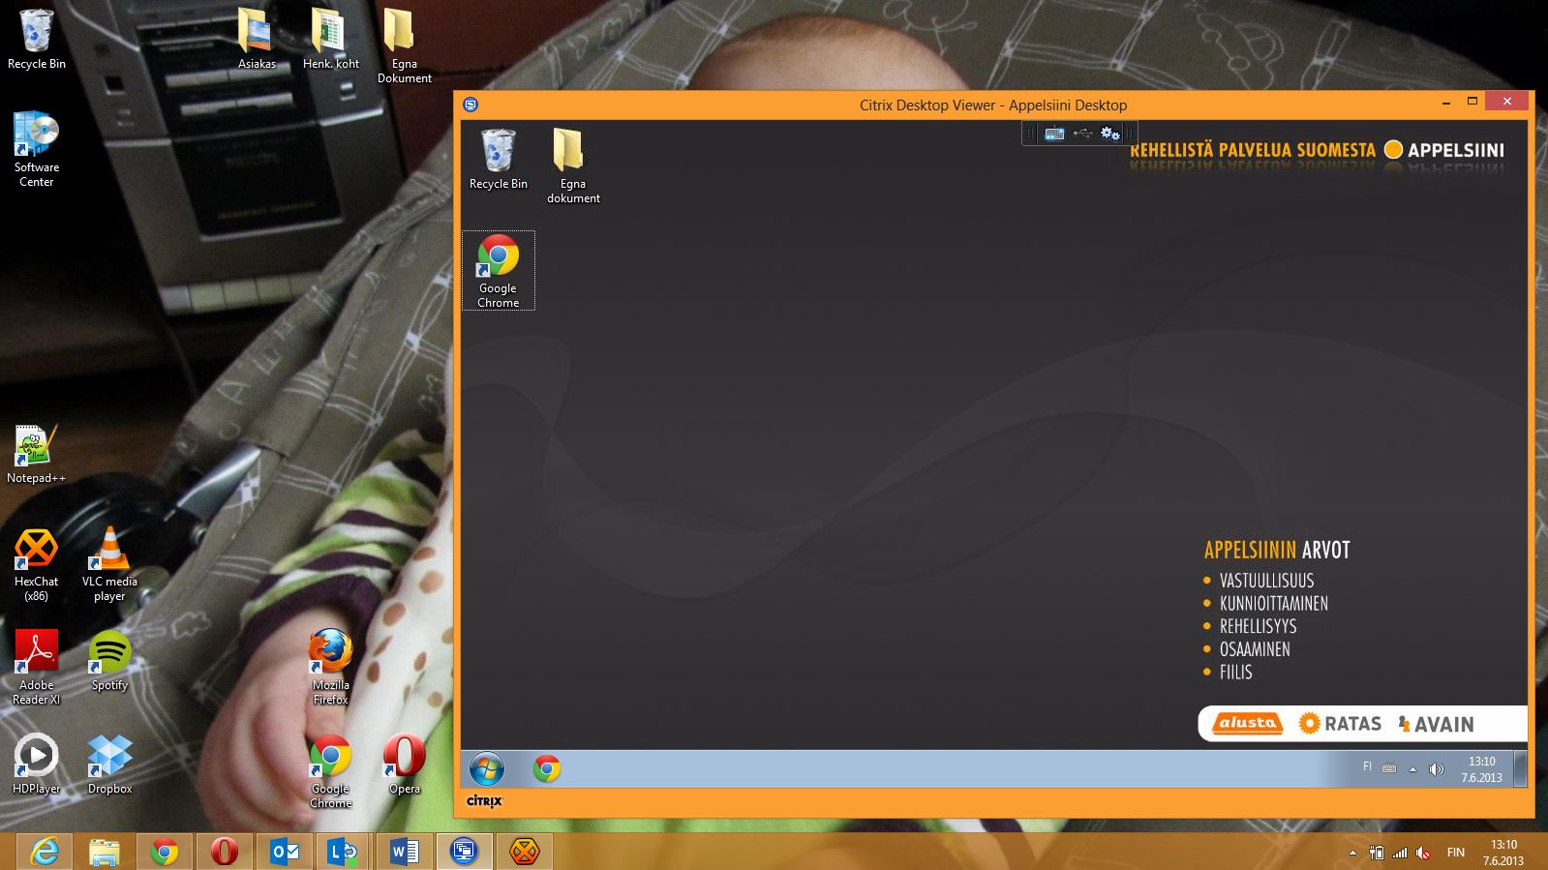The height and width of the screenshot is (870, 1548).
Task: Expand hidden icons arrow in remote system tray
Action: coord(1412,769)
